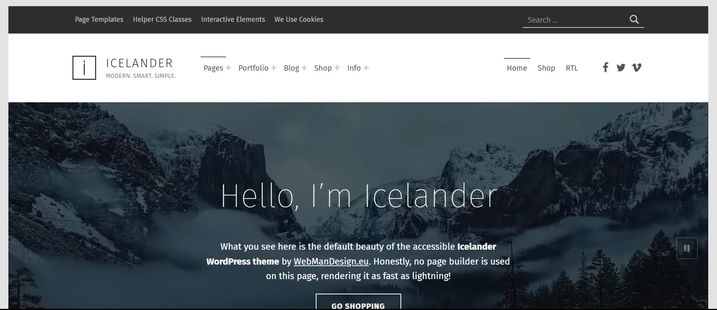Viewport: 717px width, 310px height.
Task: Click the 'MODERN. SMART. SIMPLE.' tagline
Action: [141, 76]
